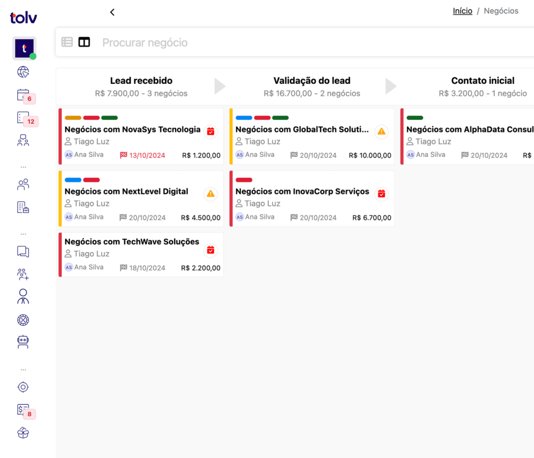
Task: Open Negócios com TechWave Soluções deal
Action: [132, 242]
